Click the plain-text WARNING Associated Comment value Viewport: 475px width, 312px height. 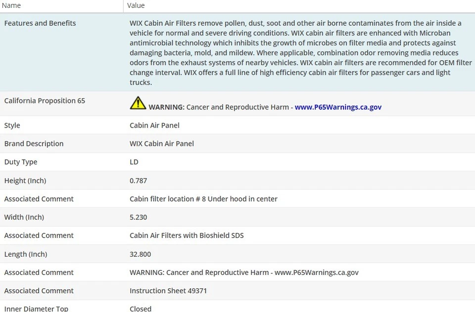244,273
